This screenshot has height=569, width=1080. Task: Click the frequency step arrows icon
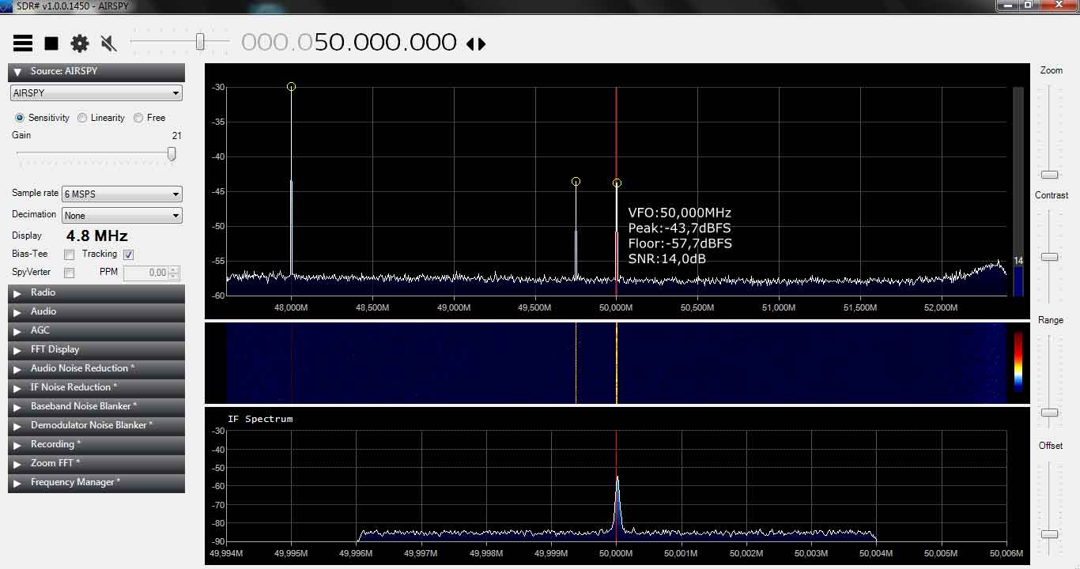coord(476,44)
